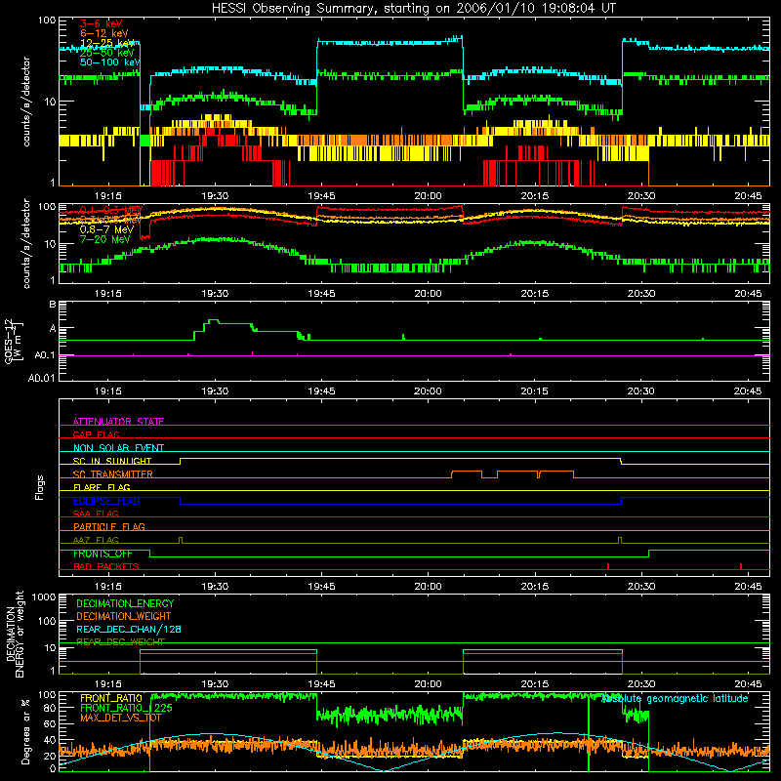Click the 25-50 keV legend label

point(106,53)
